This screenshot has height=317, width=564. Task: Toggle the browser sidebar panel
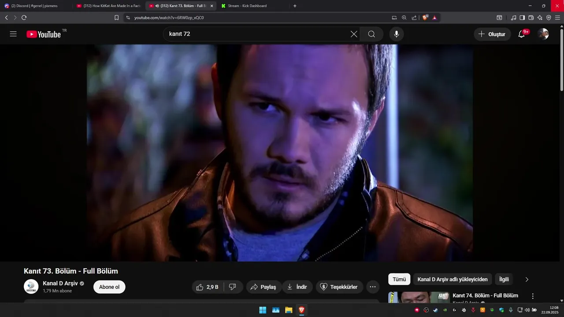pos(522,18)
